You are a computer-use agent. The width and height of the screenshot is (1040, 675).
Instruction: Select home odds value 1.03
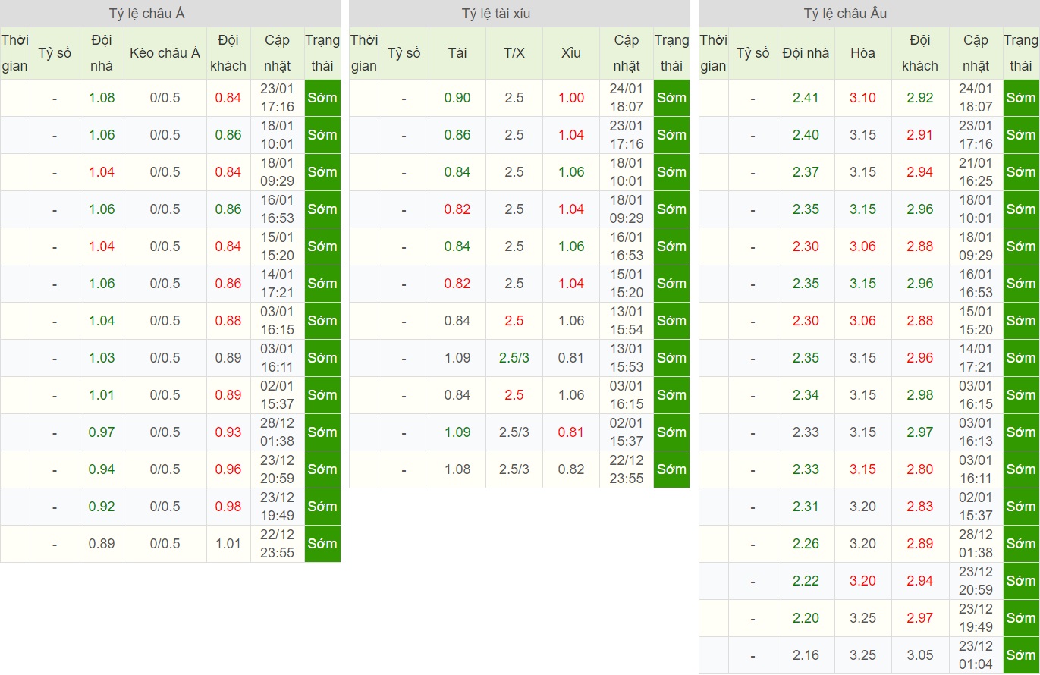click(102, 358)
